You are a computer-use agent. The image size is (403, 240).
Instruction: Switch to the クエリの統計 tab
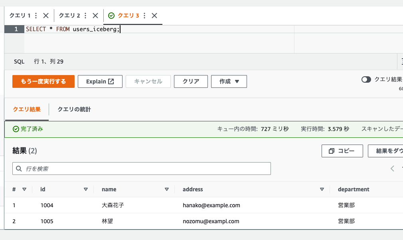point(74,109)
